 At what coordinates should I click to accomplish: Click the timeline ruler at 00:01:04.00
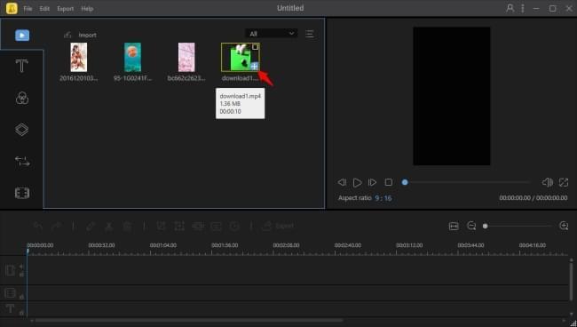tap(163, 245)
